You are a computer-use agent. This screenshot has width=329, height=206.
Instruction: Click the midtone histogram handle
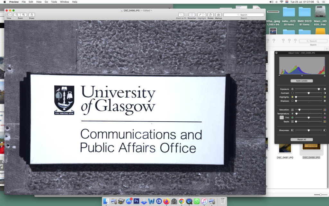tap(302, 75)
